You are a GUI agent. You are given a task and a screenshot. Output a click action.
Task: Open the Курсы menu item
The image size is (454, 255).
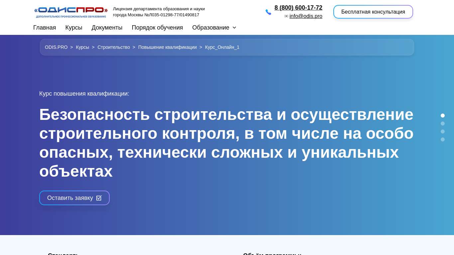point(74,28)
